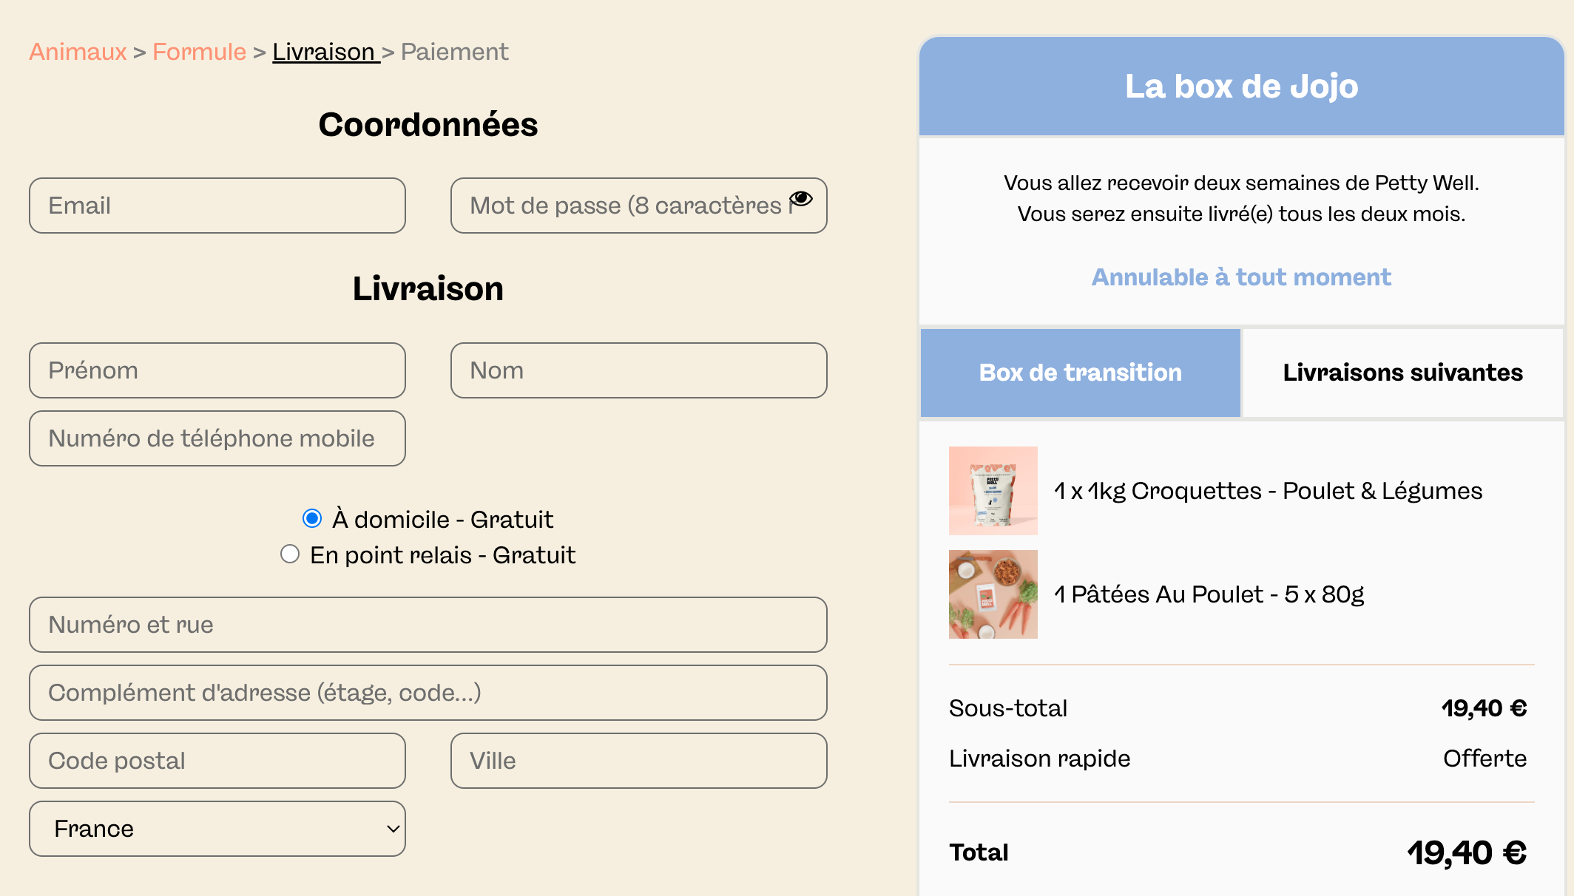Open the France country dropdown
1574x896 pixels.
[217, 829]
